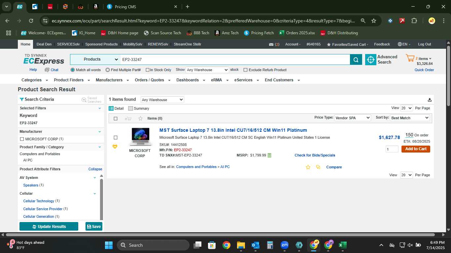The image size is (451, 253).
Task: Open Advanced Search crosshair icon
Action: pos(371,60)
